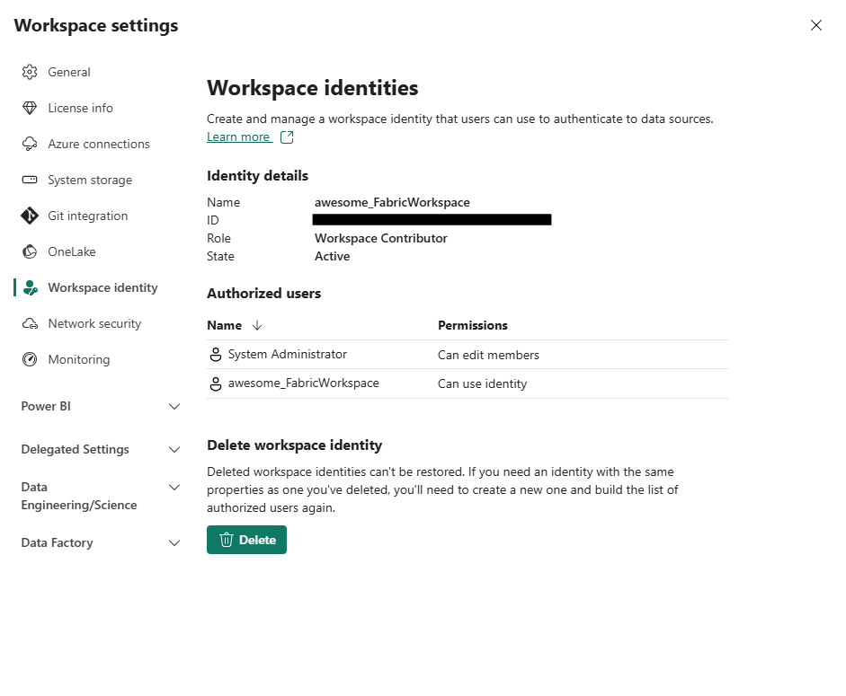Expand the Power BI section chevron
Viewport: 846px width, 696px height.
(174, 407)
